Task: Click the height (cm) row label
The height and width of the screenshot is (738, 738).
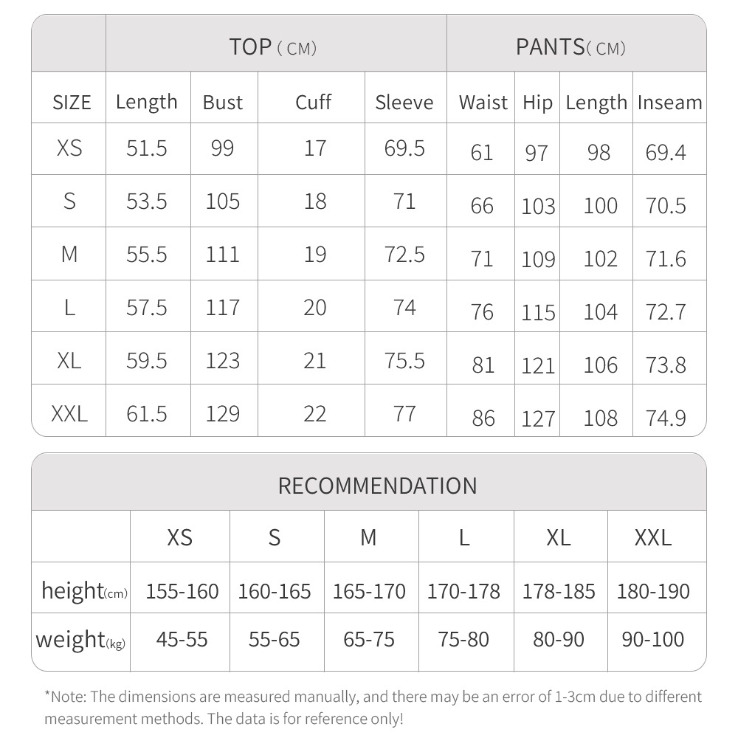Action: 84,591
